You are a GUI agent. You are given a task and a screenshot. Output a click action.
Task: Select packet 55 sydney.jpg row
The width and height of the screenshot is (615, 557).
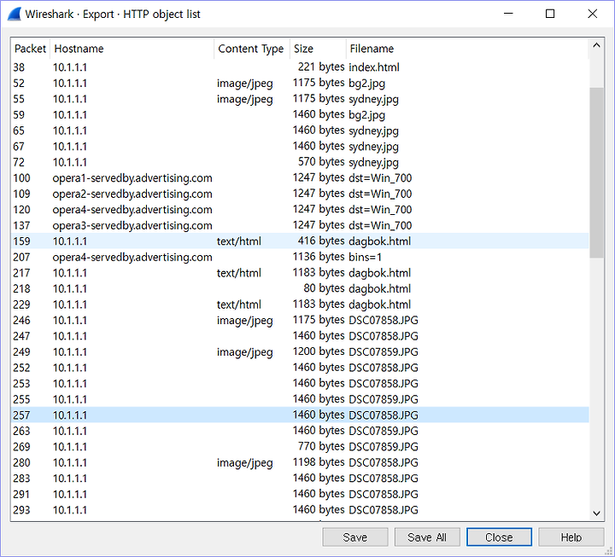(300, 99)
